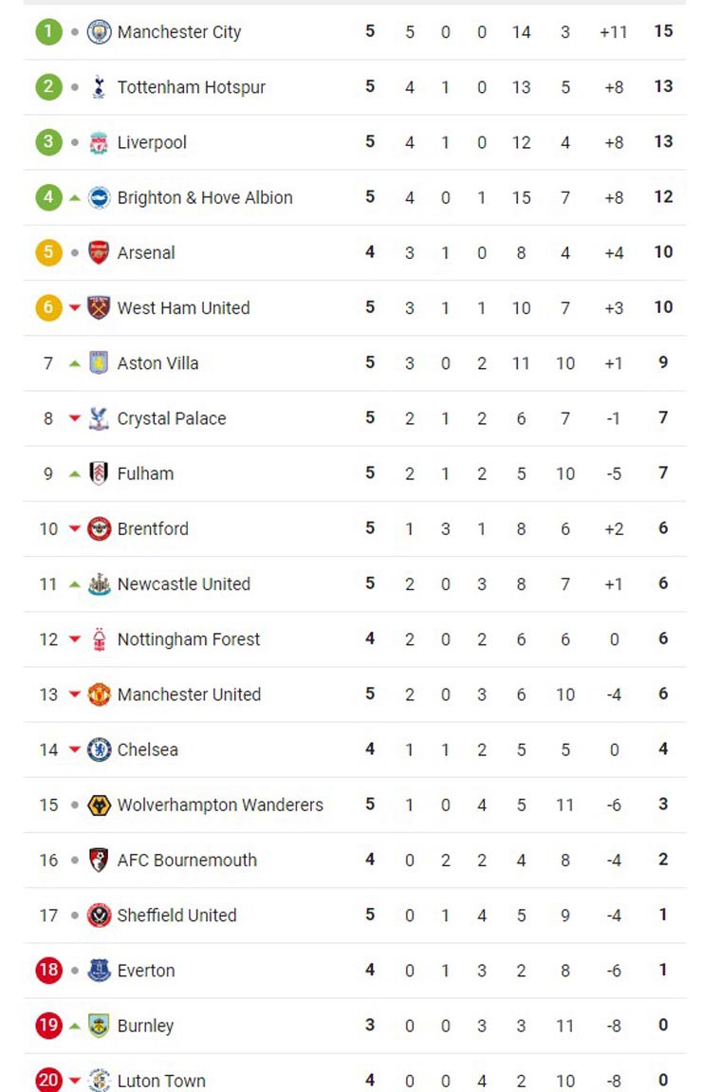Select the Nottingham Forest team name
This screenshot has width=702, height=1092.
188,639
